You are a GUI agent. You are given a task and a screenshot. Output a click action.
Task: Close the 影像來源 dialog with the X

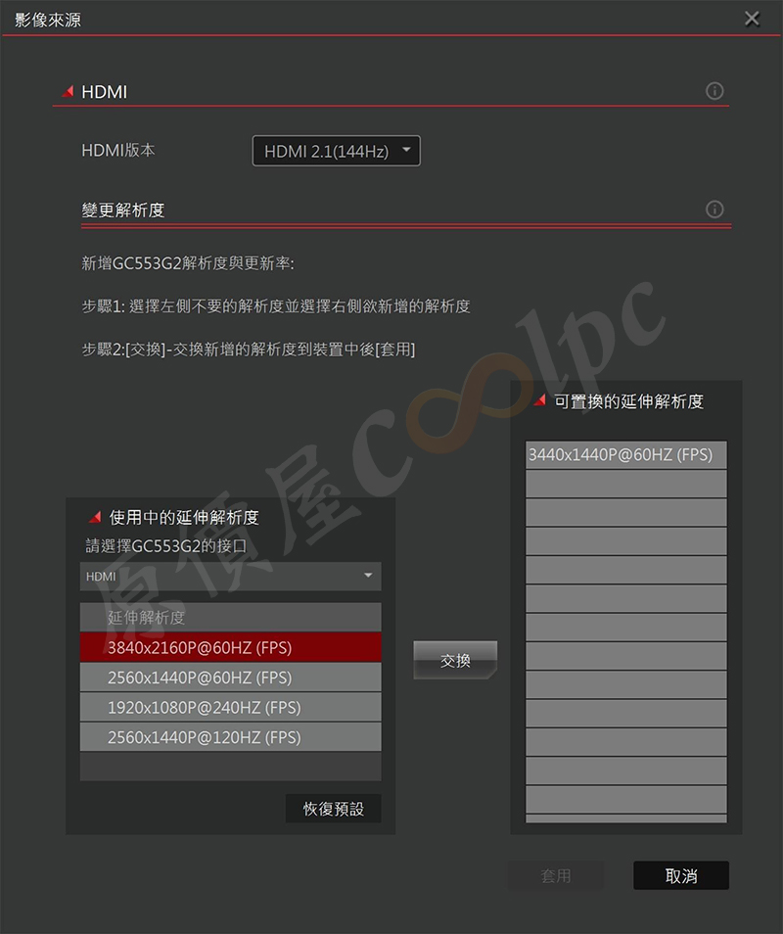(752, 19)
